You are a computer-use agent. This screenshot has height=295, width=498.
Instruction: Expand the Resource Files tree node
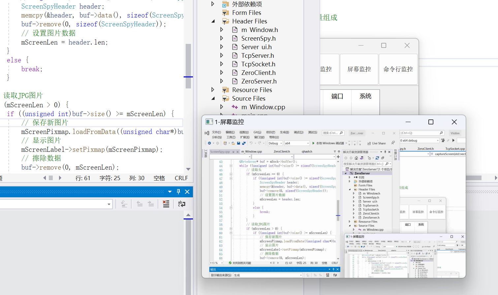pos(213,90)
